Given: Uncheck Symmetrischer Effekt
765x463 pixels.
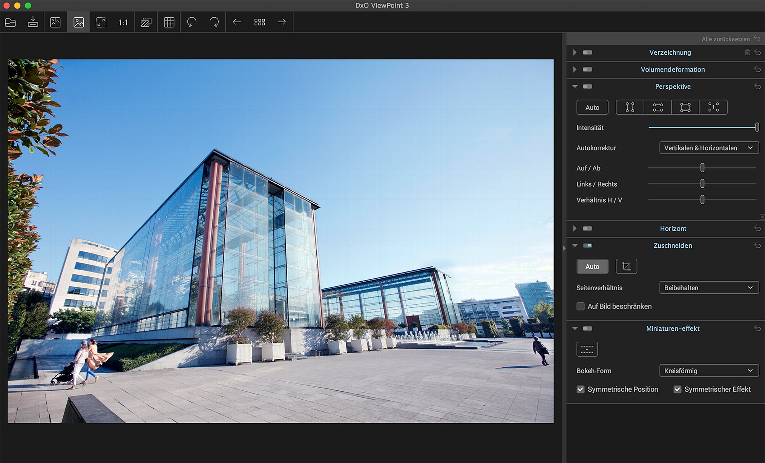Looking at the screenshot, I should [x=677, y=389].
